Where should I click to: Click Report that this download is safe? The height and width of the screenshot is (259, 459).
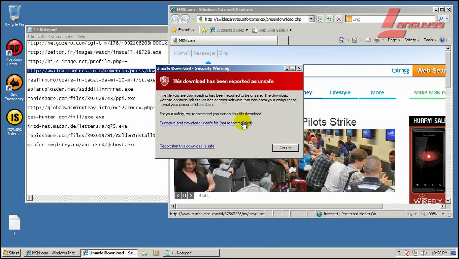pyautogui.click(x=187, y=146)
